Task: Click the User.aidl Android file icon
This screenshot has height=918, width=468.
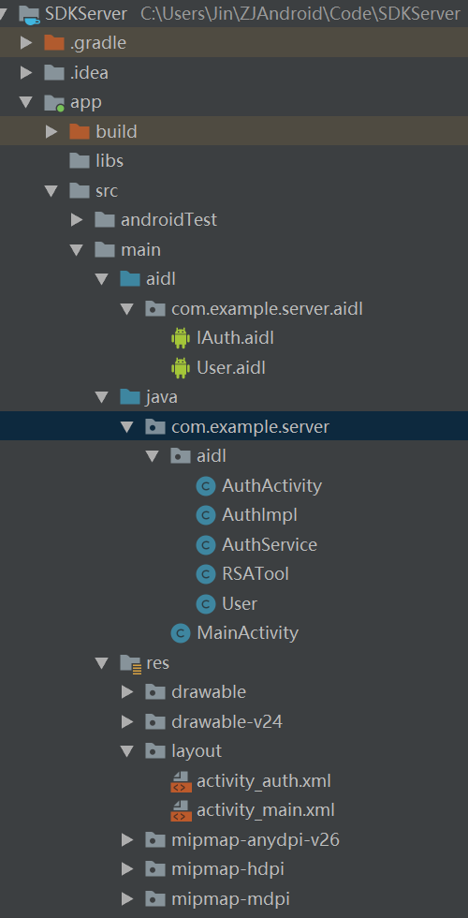Action: [x=180, y=367]
